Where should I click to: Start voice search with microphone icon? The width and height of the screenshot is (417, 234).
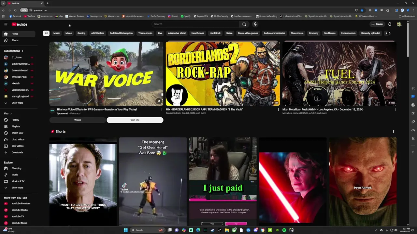click(x=255, y=24)
